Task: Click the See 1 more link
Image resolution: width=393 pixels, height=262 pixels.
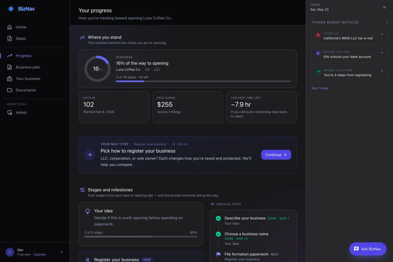Action: click(320, 88)
